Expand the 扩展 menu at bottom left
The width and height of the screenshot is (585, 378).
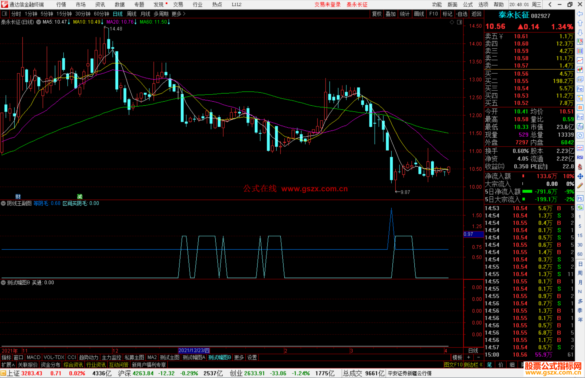point(8,365)
